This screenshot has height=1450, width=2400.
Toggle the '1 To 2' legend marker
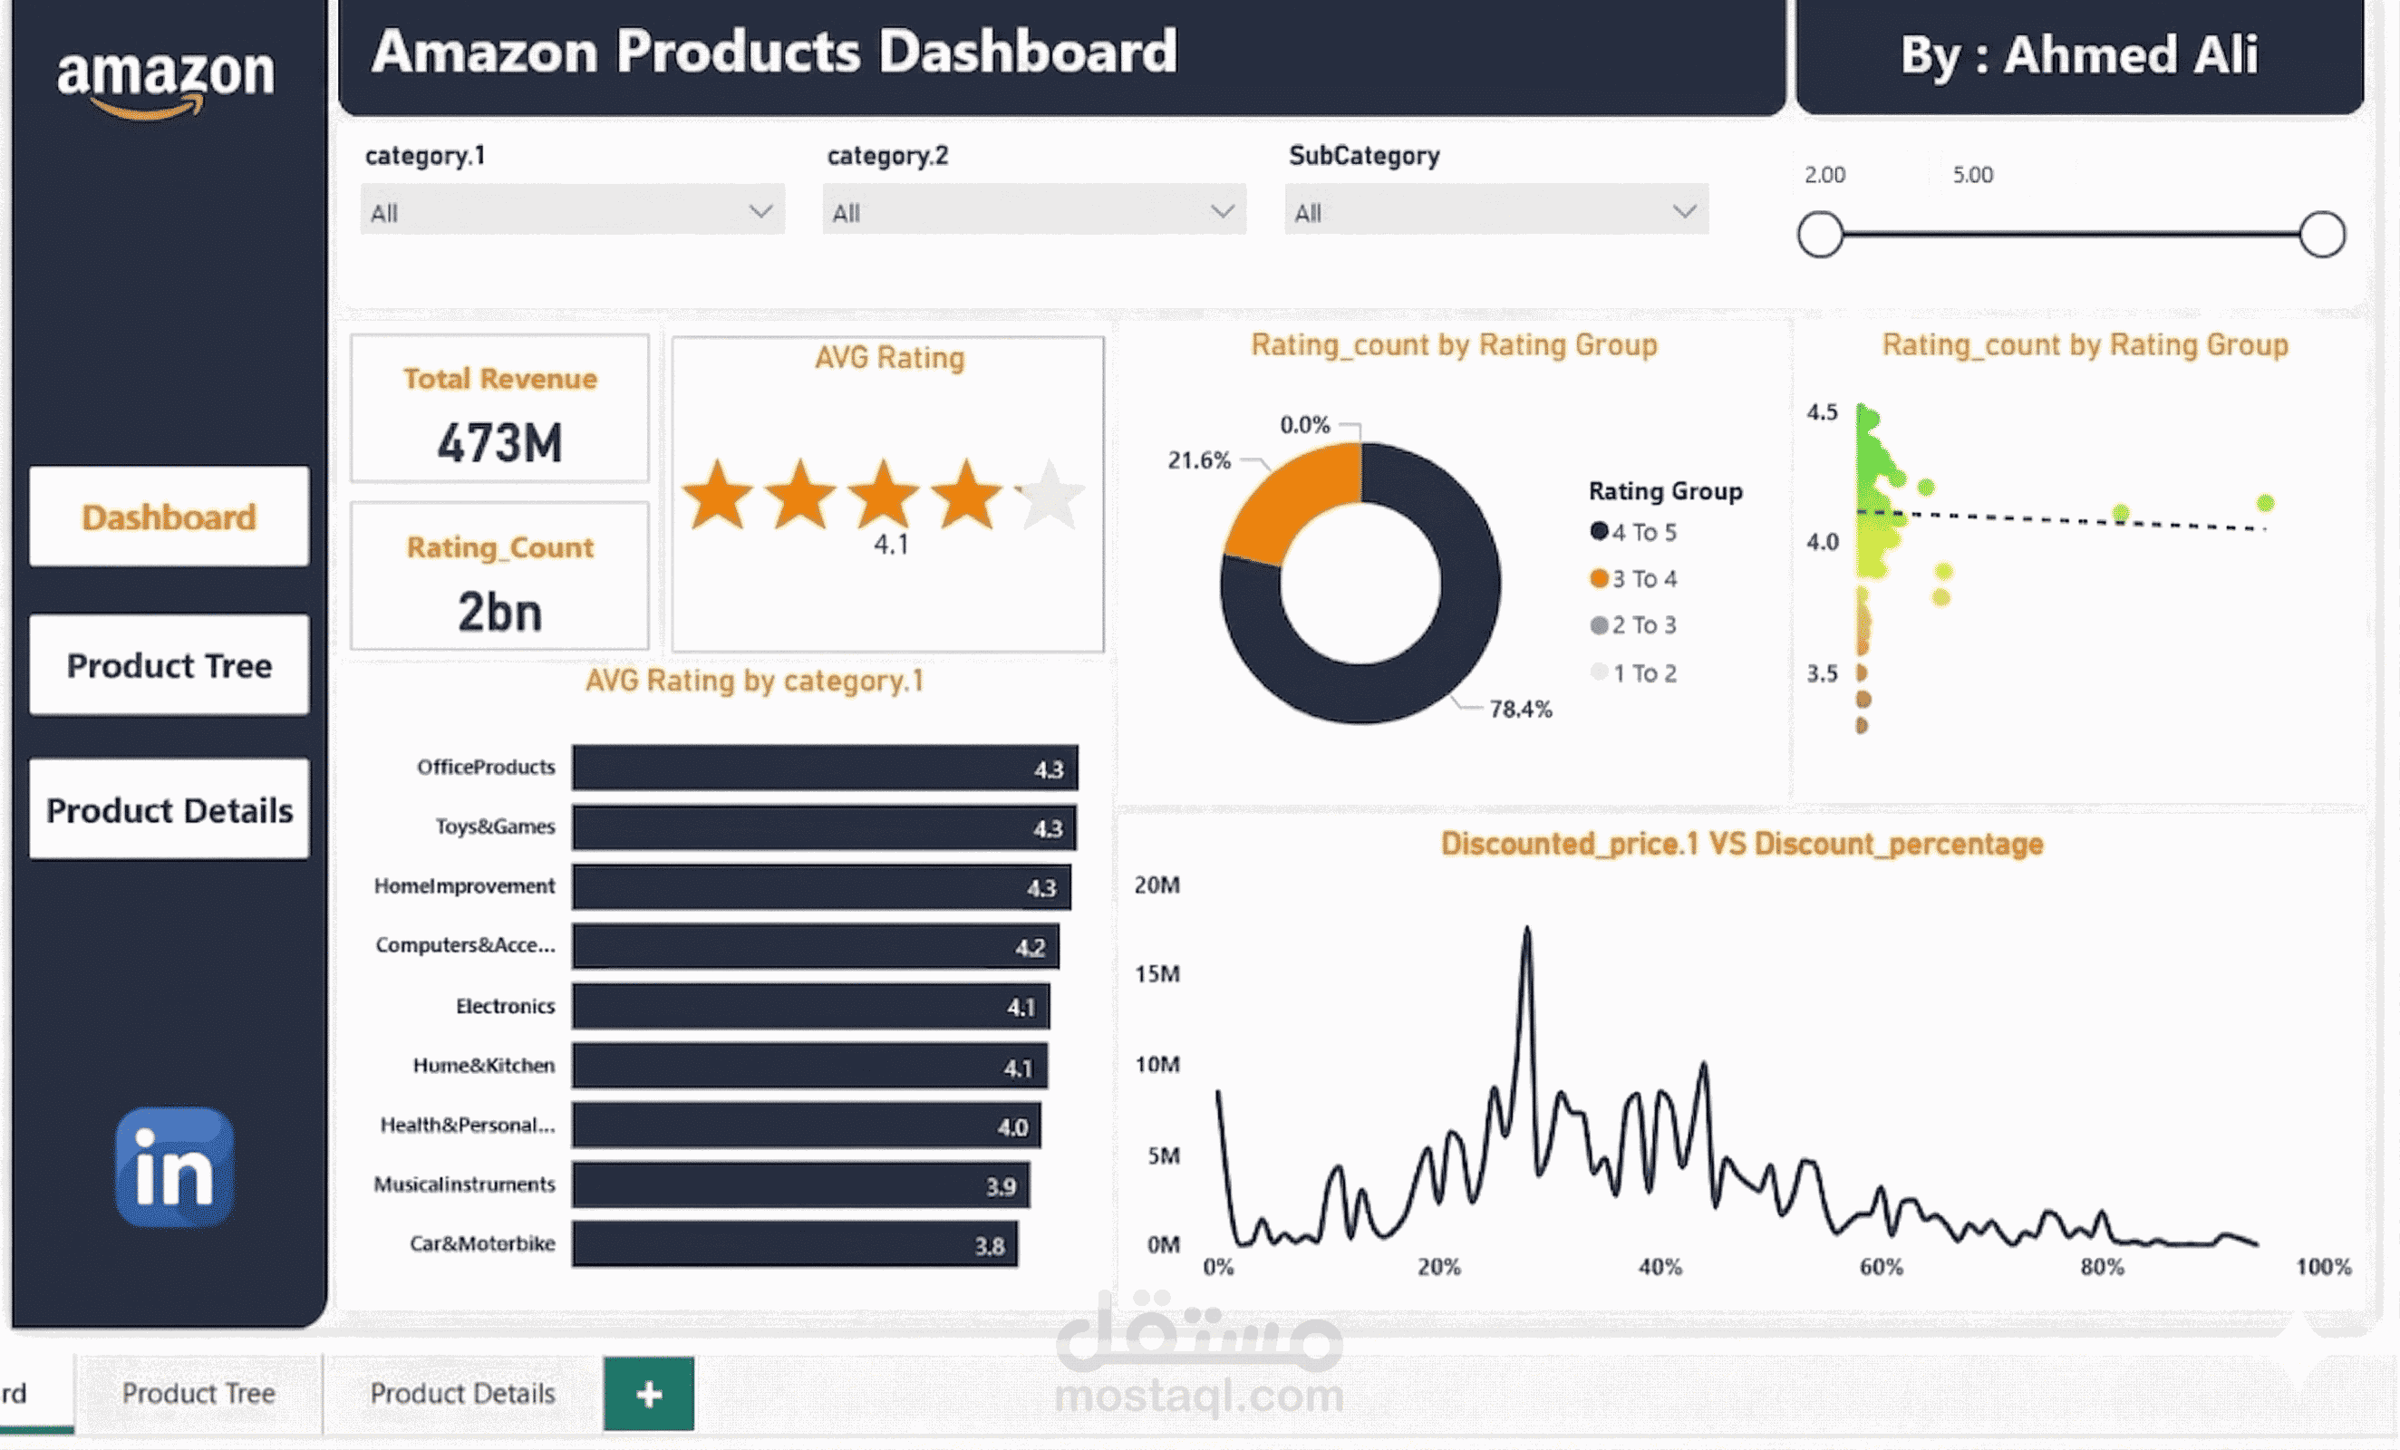[x=1599, y=672]
